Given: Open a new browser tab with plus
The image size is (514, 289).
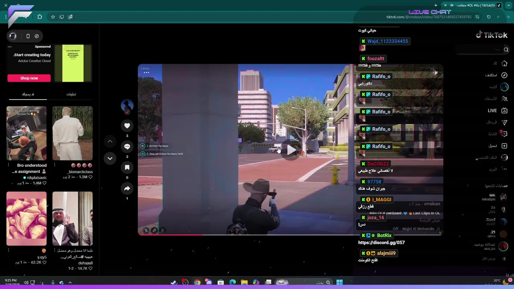Looking at the screenshot, I should pos(436,5).
